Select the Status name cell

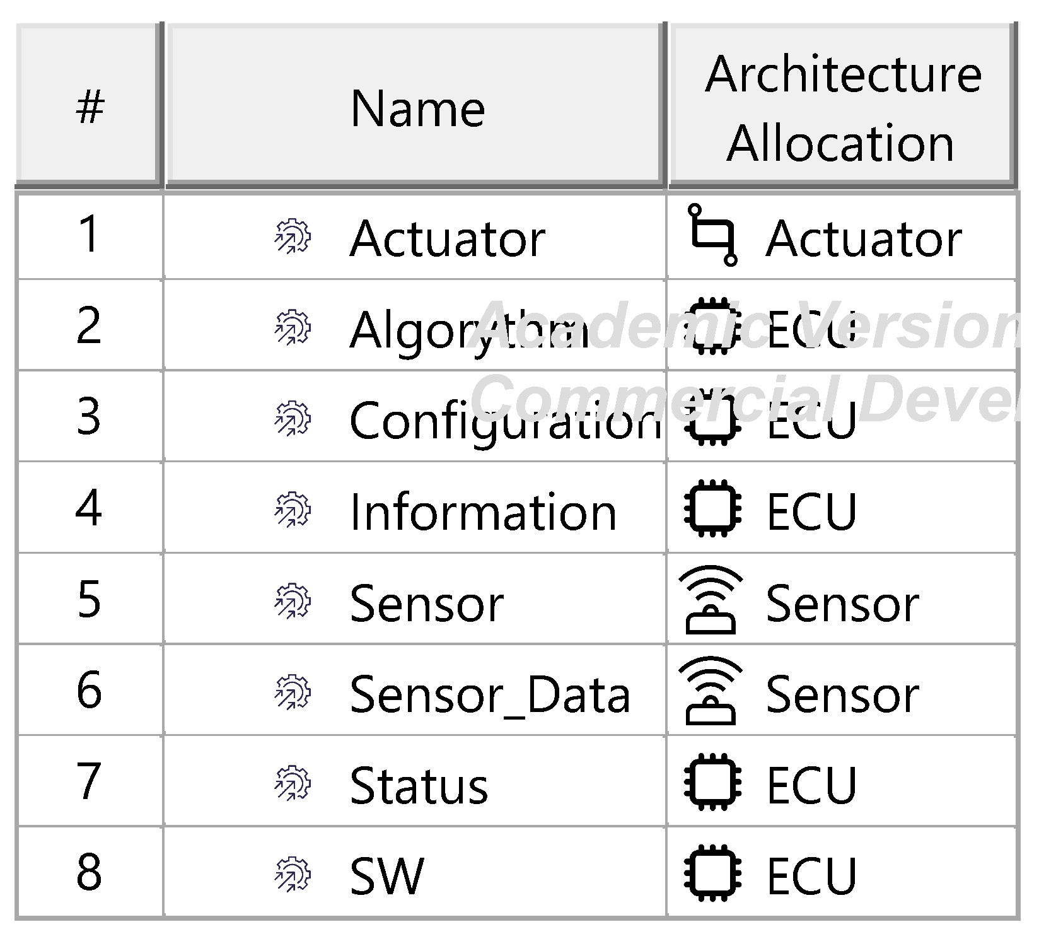[x=419, y=785]
